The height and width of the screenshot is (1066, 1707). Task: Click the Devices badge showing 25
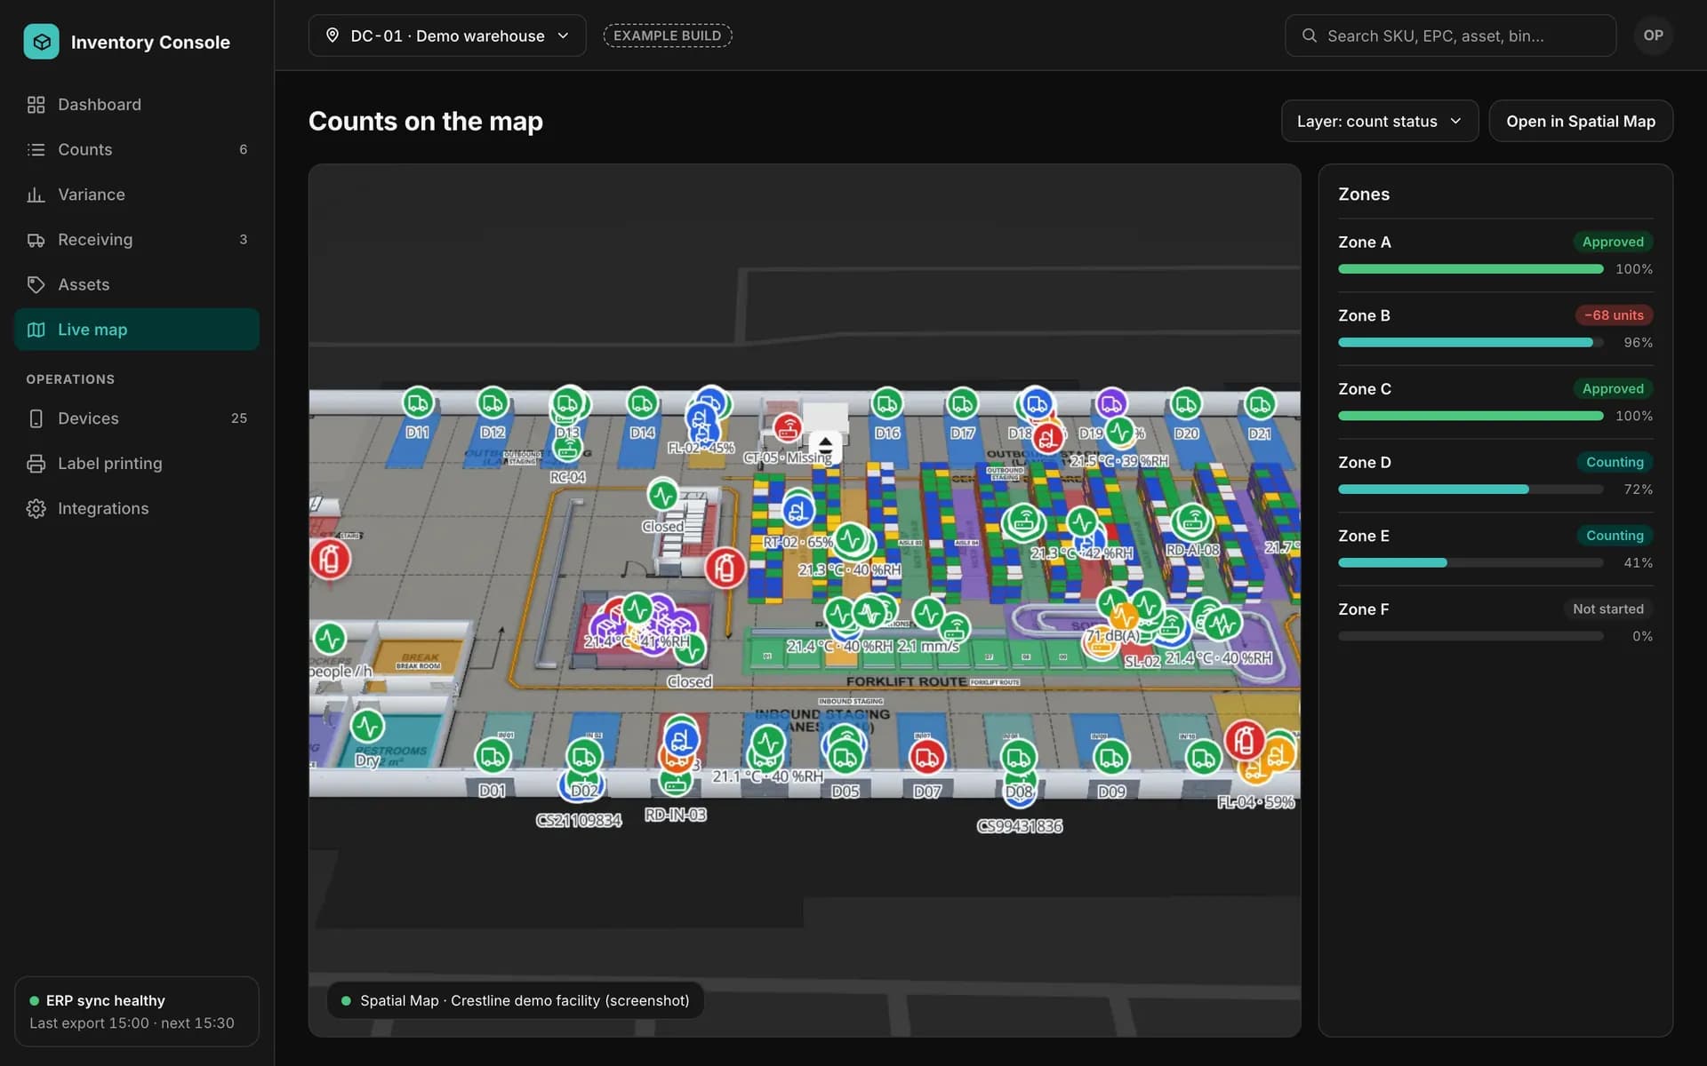pos(239,418)
